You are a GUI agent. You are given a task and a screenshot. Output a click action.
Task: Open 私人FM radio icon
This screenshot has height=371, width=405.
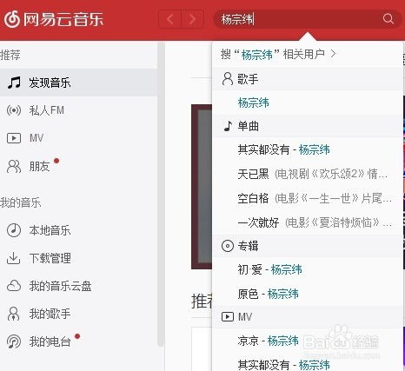(14, 110)
